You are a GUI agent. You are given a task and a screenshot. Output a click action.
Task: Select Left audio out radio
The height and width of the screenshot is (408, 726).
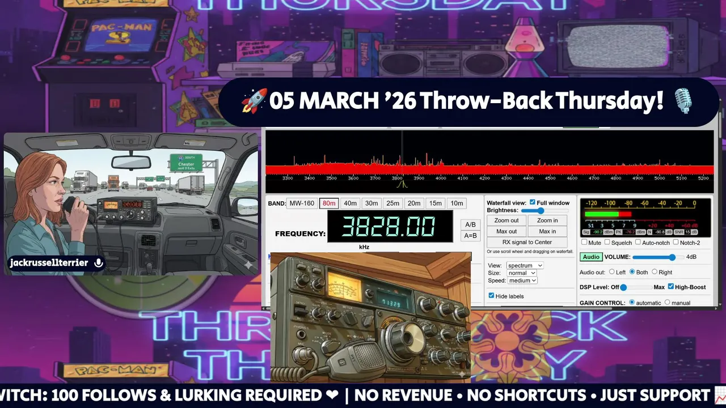click(x=611, y=272)
